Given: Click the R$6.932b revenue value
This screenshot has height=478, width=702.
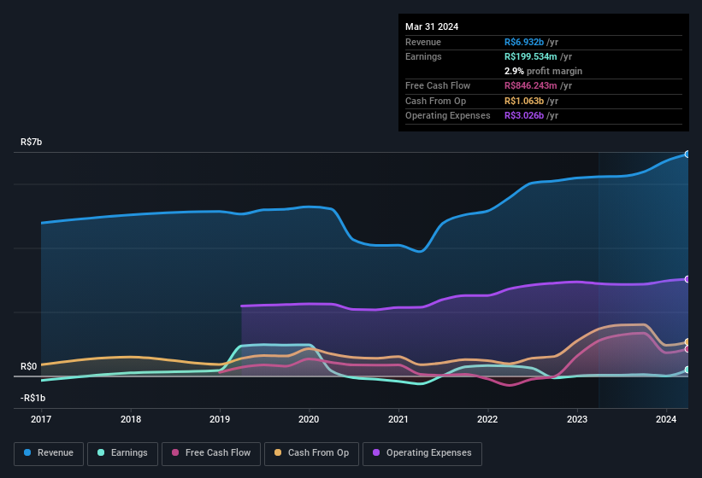Looking at the screenshot, I should (524, 42).
